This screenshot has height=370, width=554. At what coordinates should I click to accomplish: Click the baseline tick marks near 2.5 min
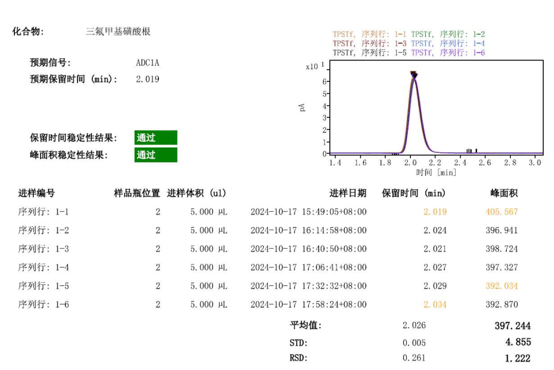pos(471,151)
